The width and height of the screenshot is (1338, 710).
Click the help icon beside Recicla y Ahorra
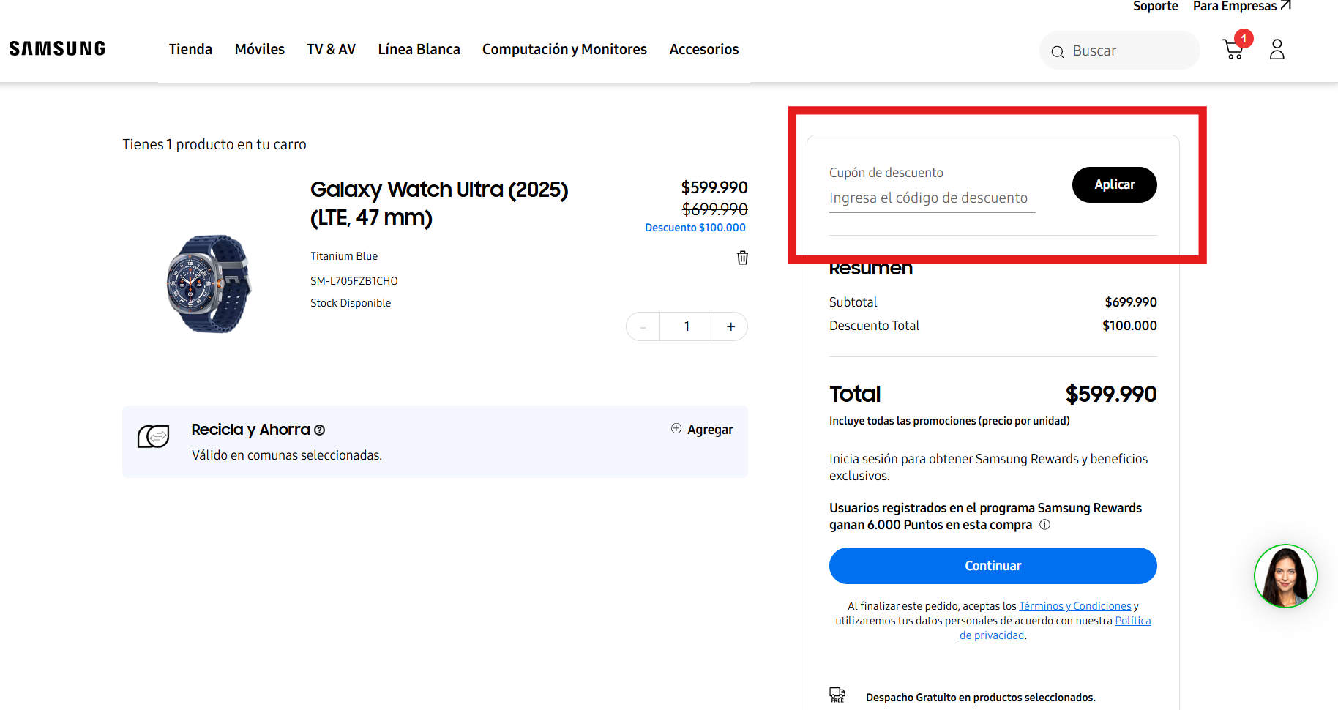tap(320, 430)
